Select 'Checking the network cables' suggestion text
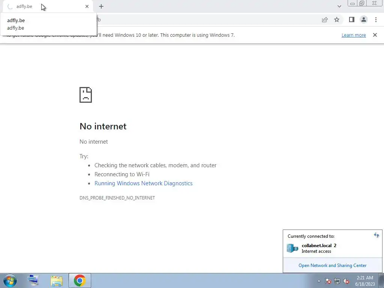 point(155,165)
